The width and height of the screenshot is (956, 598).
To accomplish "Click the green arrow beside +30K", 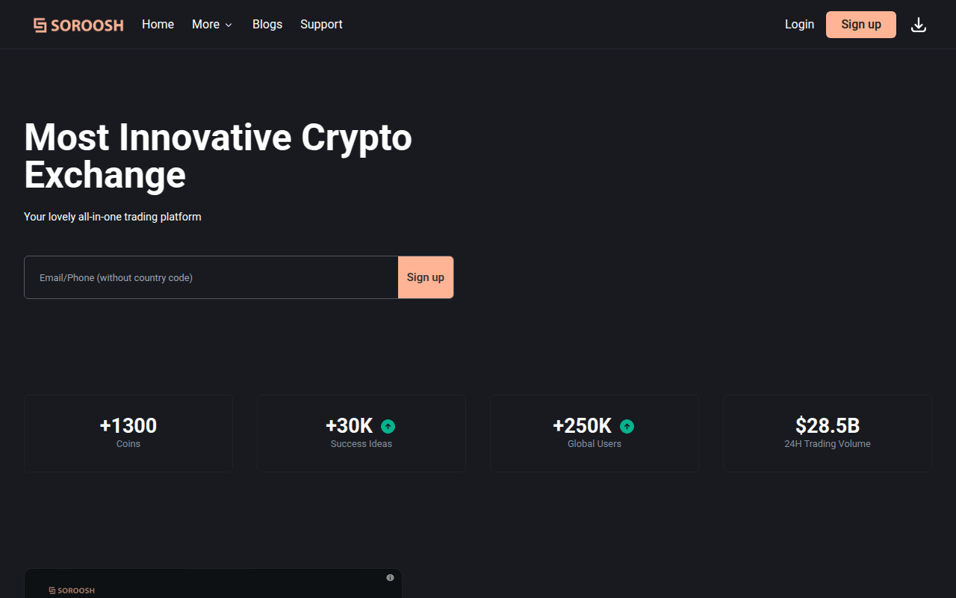I will [x=388, y=426].
